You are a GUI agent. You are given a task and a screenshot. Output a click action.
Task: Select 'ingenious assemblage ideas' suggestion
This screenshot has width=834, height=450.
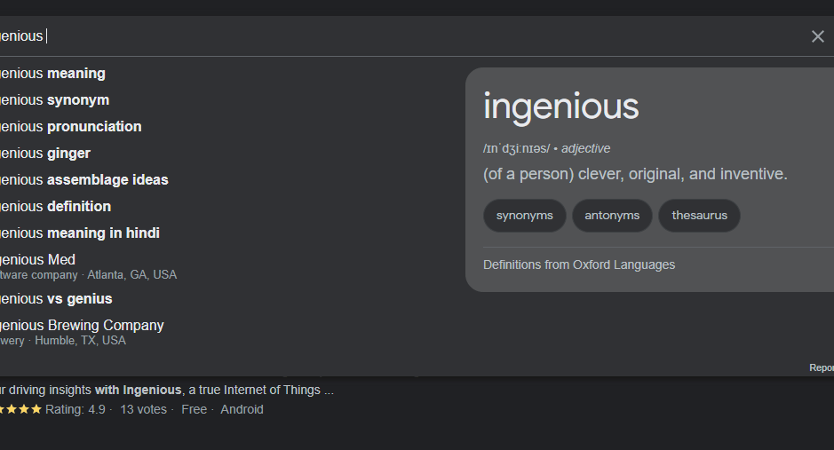84,180
